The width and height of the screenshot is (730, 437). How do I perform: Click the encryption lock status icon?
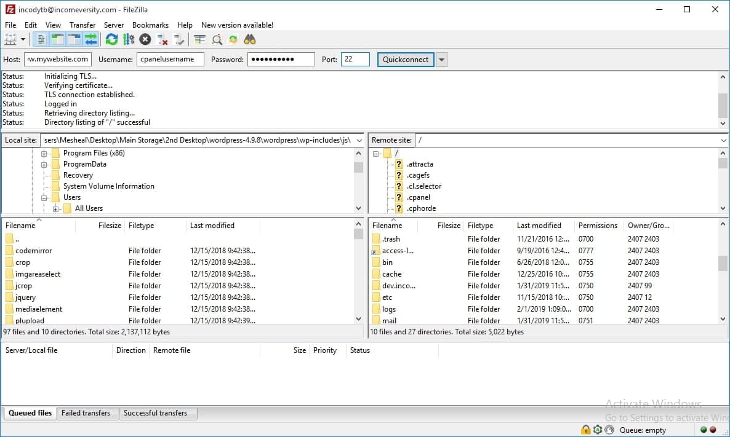point(586,430)
